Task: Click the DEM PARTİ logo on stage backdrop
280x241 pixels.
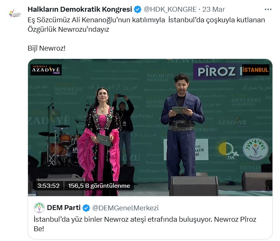Action: [255, 149]
